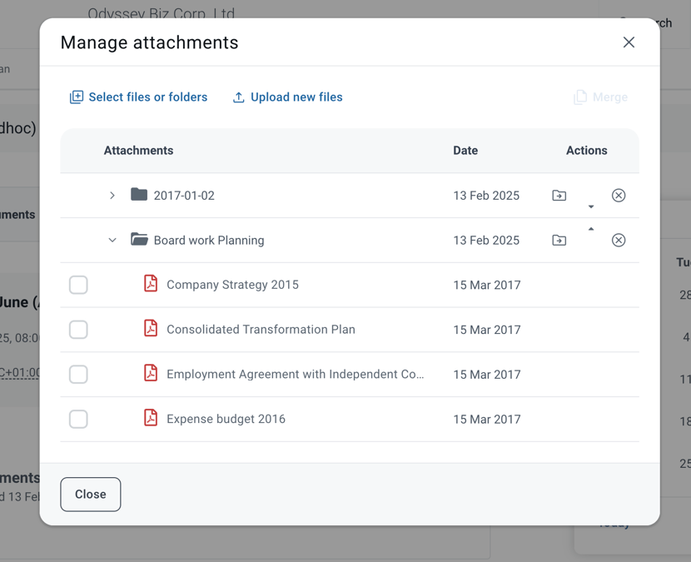Image resolution: width=691 pixels, height=562 pixels.
Task: Tick the Consolidated Transformation Plan checkbox
Action: click(78, 330)
